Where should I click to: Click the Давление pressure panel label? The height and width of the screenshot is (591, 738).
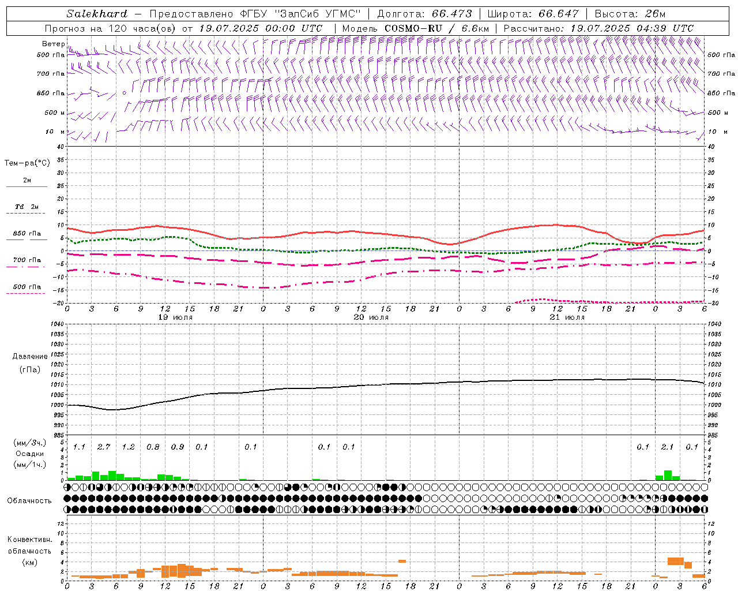(x=30, y=357)
